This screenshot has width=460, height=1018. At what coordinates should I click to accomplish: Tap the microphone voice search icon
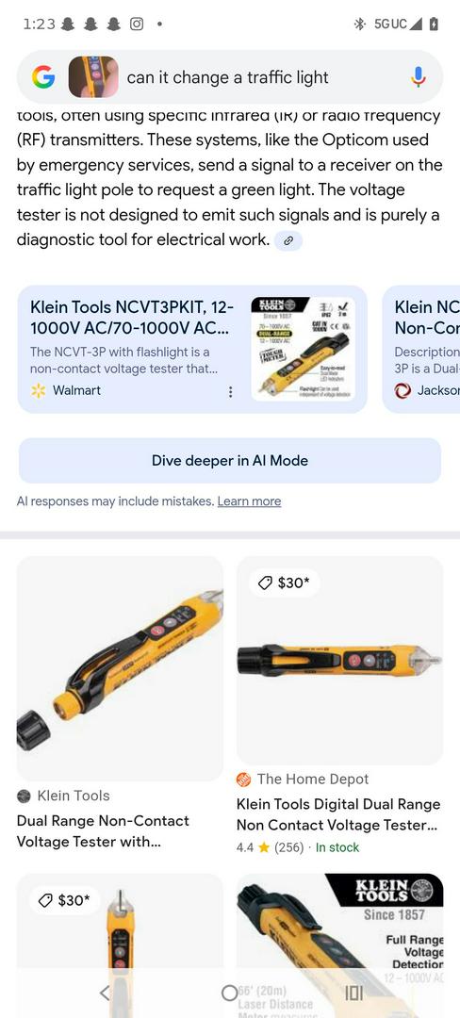coord(419,77)
